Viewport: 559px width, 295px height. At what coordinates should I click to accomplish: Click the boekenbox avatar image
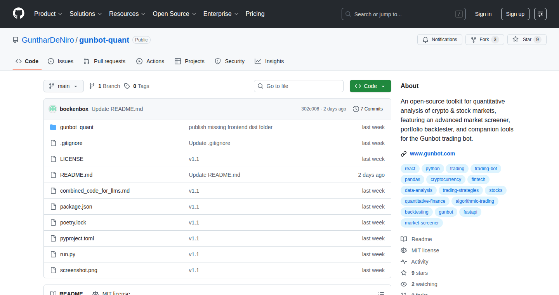[x=53, y=109]
